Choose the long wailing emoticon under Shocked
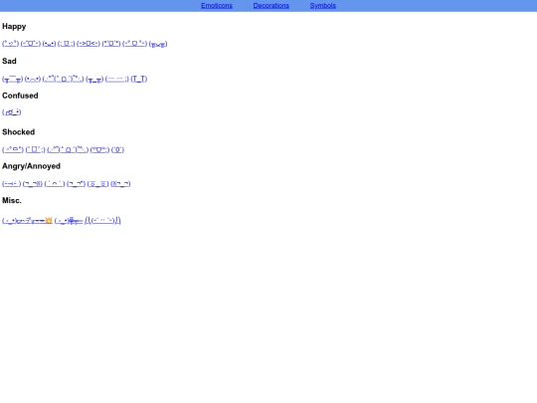The width and height of the screenshot is (537, 403). (x=68, y=149)
